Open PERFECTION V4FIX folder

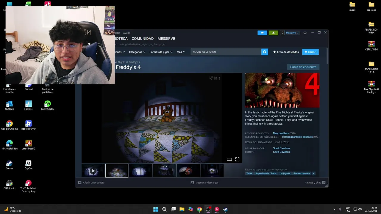click(371, 28)
